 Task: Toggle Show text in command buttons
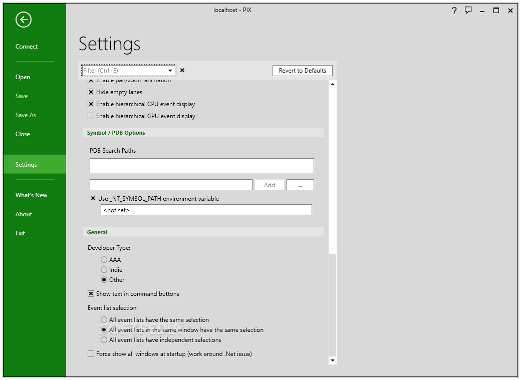[x=91, y=293]
